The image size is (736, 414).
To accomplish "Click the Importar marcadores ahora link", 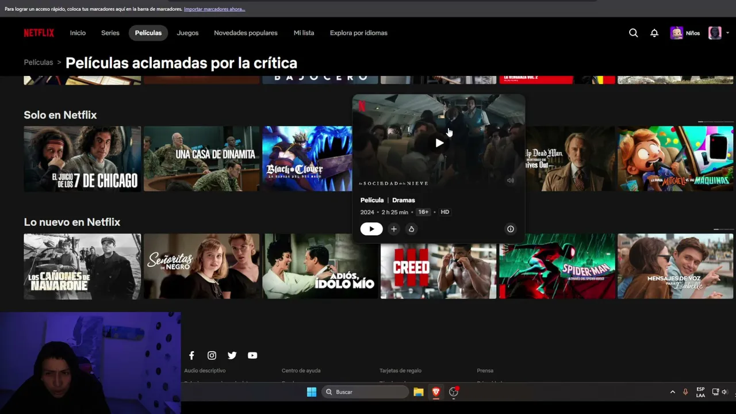I will pyautogui.click(x=214, y=9).
